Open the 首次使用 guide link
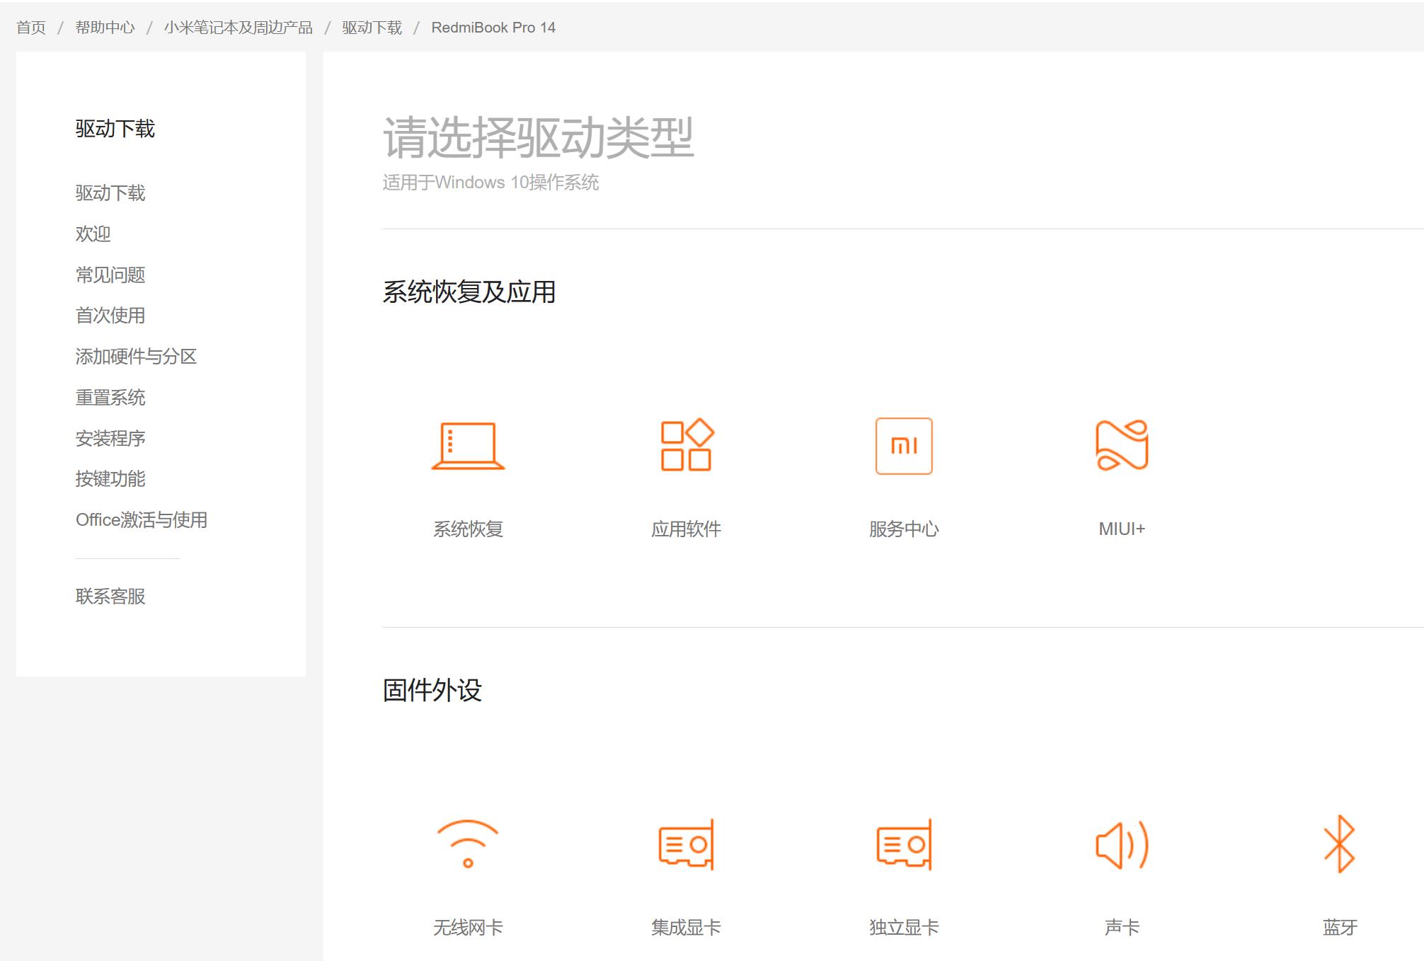1424x961 pixels. coord(110,316)
